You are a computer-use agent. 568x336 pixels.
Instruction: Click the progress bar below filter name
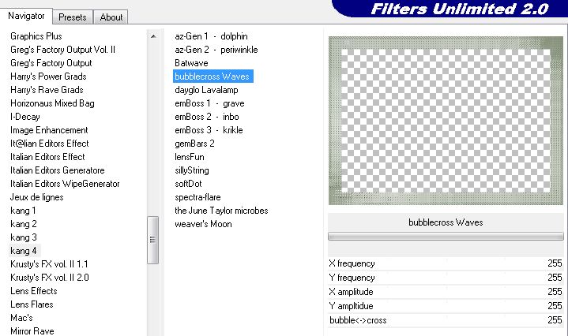[446, 236]
